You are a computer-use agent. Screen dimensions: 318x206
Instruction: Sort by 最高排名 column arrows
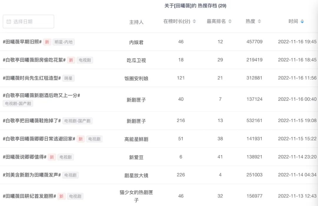tap(230, 21)
